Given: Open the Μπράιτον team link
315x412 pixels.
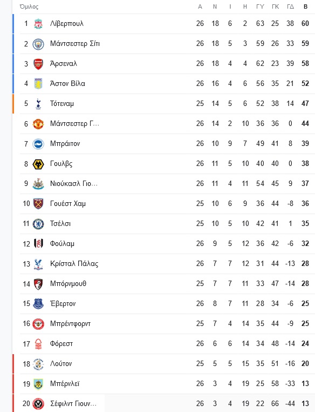Looking at the screenshot, I should click(65, 144).
